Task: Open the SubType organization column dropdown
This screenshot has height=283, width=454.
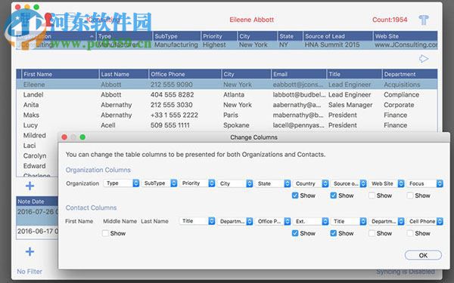Action: (159, 183)
